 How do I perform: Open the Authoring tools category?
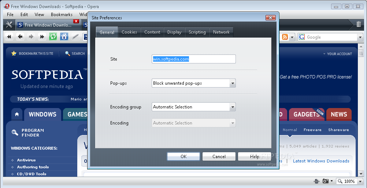pyautogui.click(x=33, y=167)
